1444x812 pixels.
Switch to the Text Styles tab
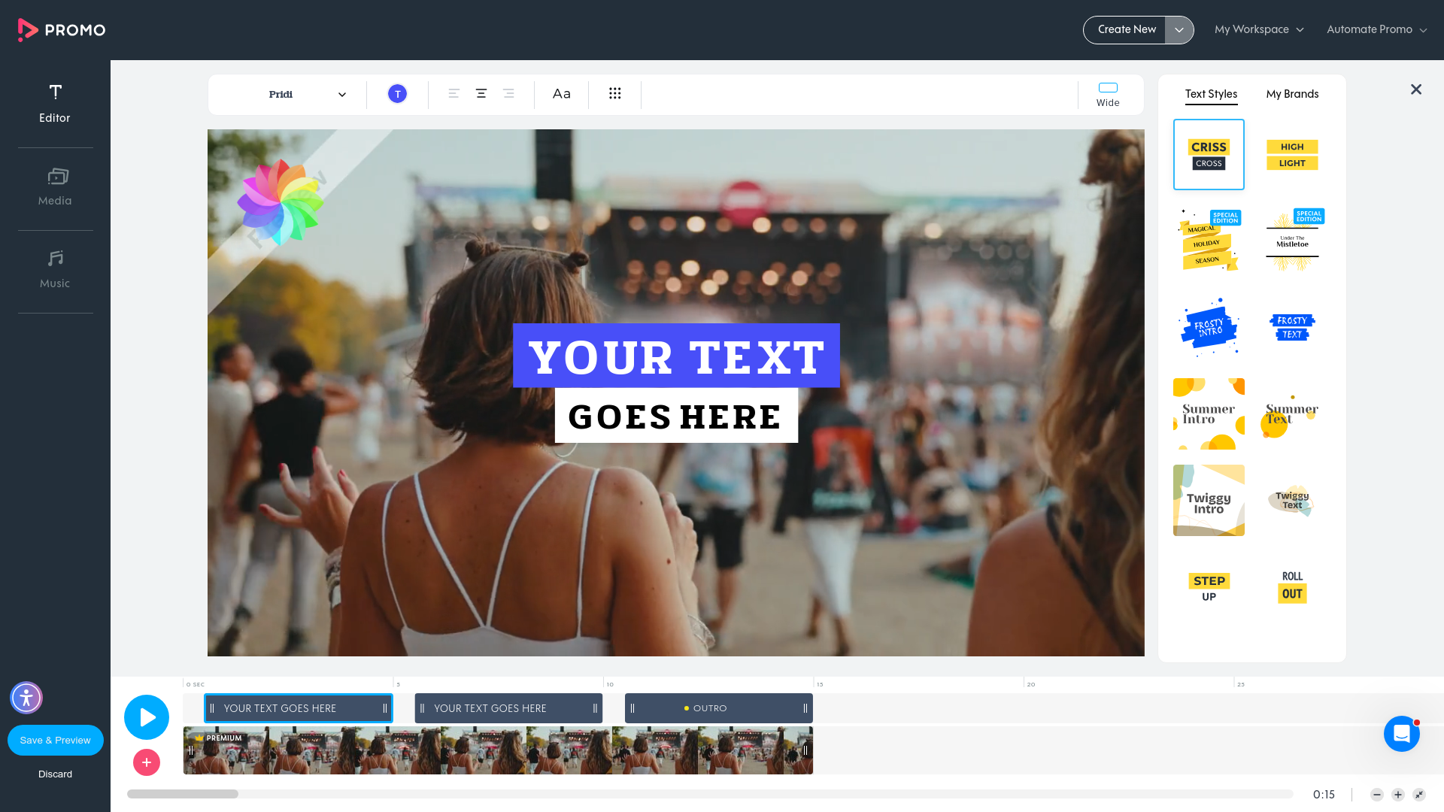point(1211,94)
